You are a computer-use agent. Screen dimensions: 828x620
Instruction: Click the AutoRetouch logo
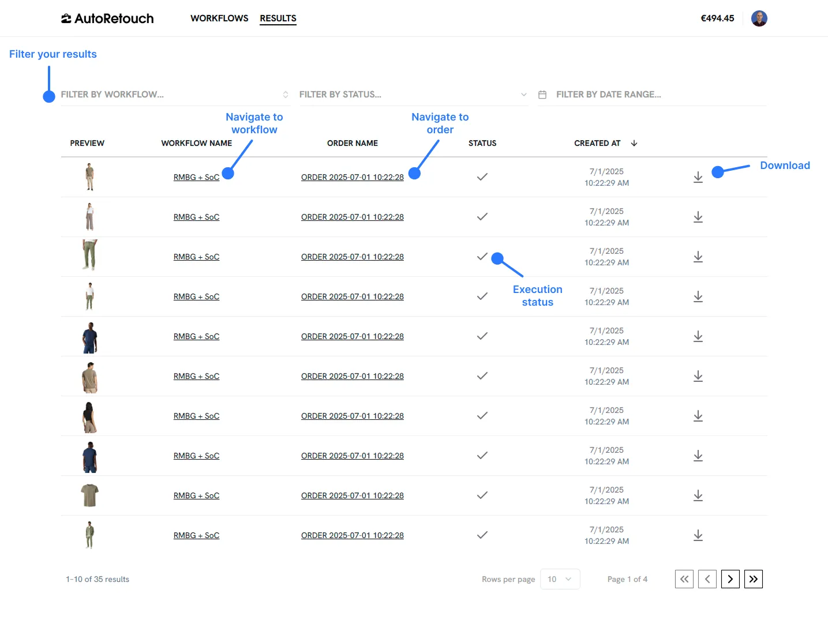[107, 18]
